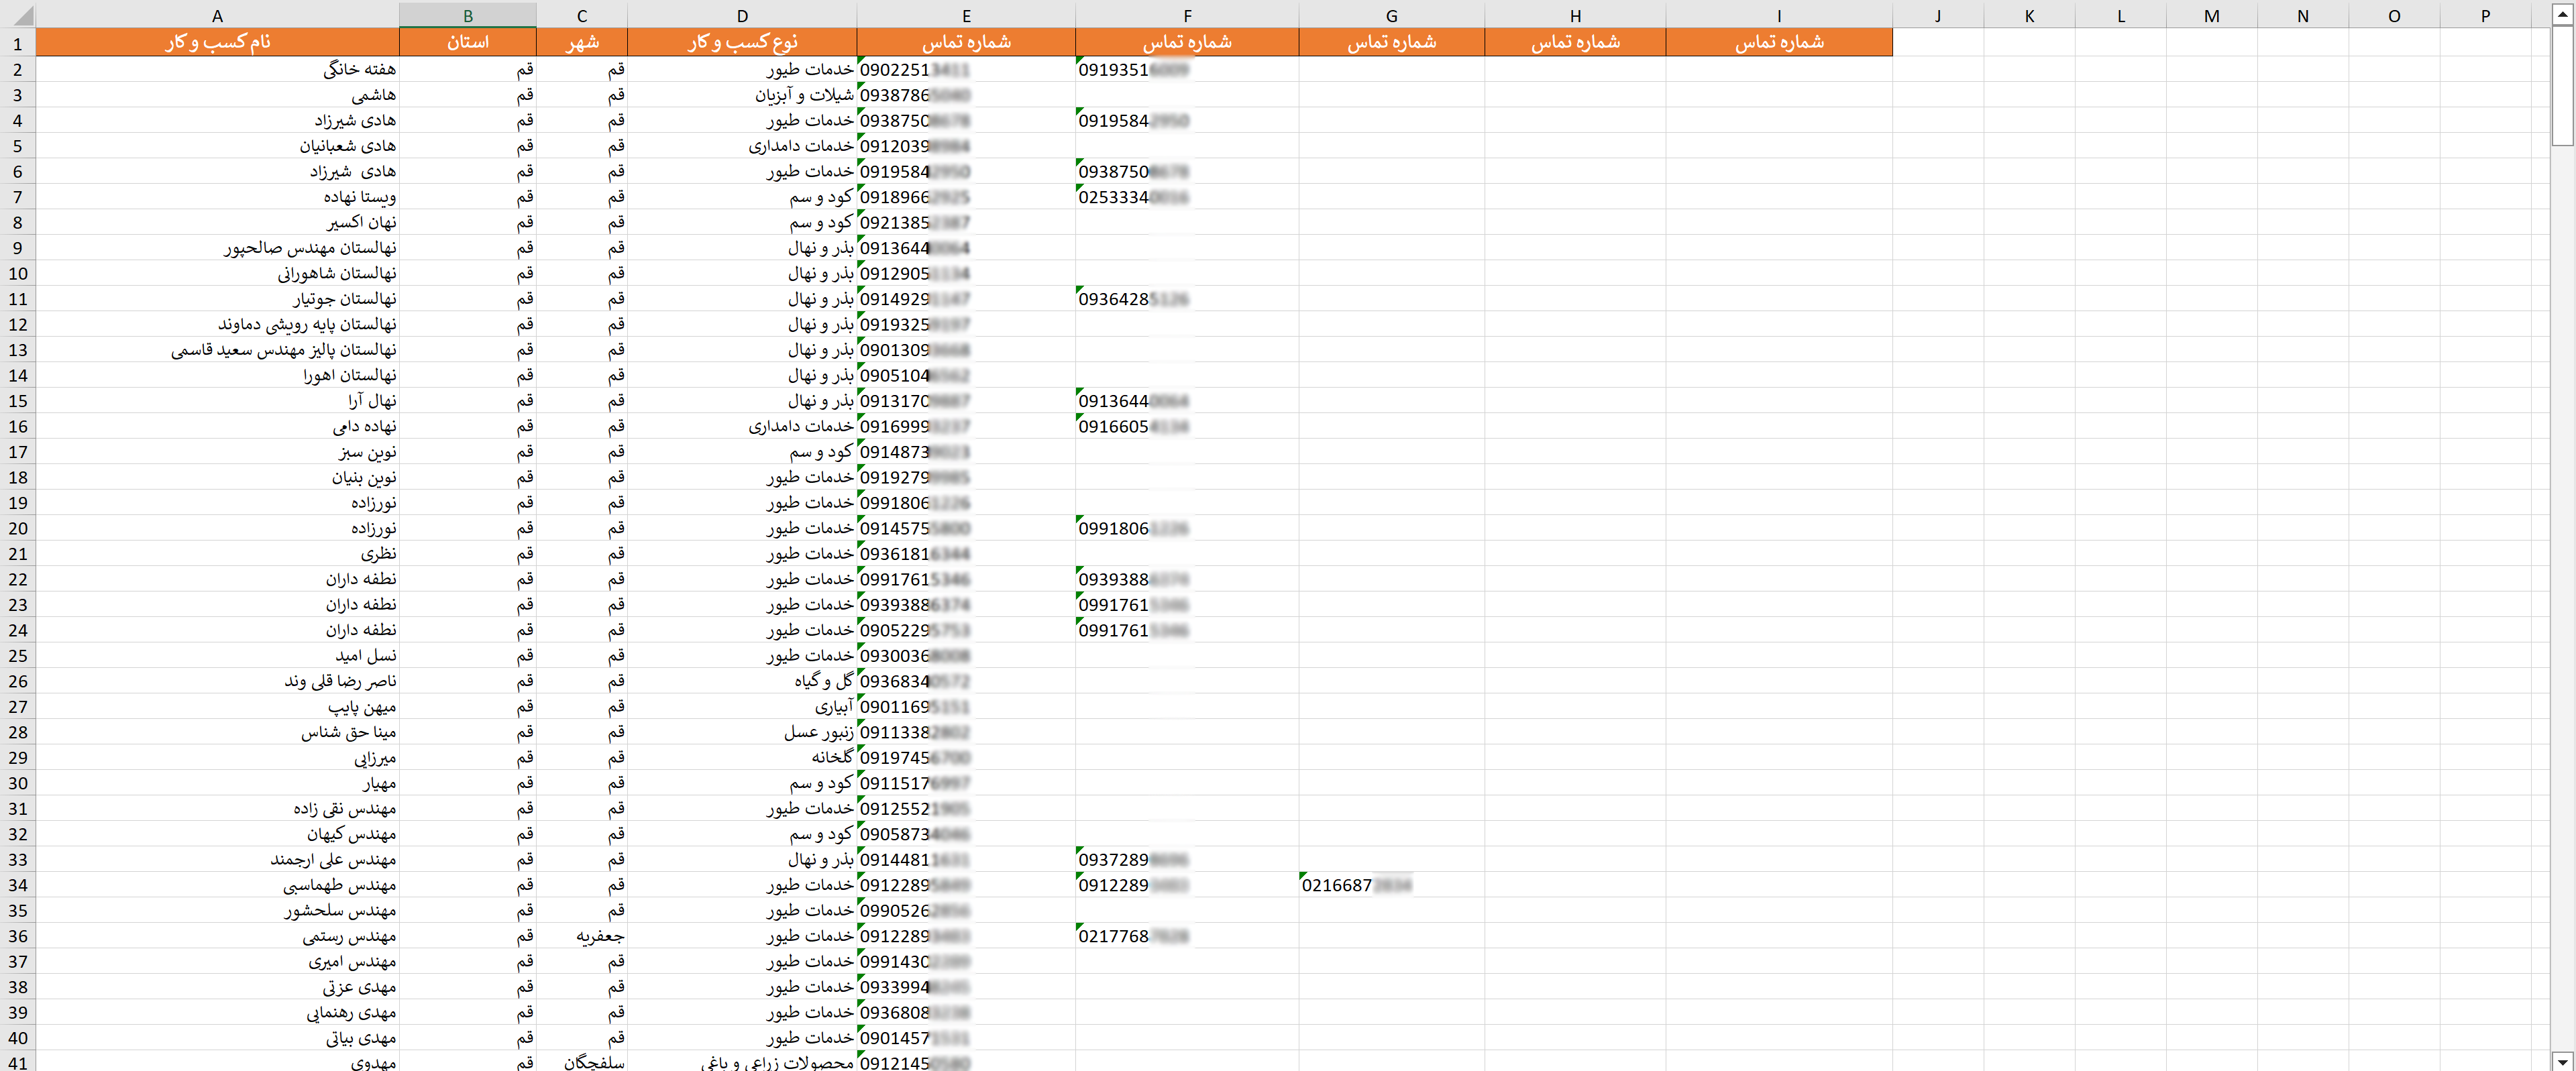The image size is (2576, 1071).
Task: Click business type cell 'زنبور عسل'
Action: (x=742, y=732)
